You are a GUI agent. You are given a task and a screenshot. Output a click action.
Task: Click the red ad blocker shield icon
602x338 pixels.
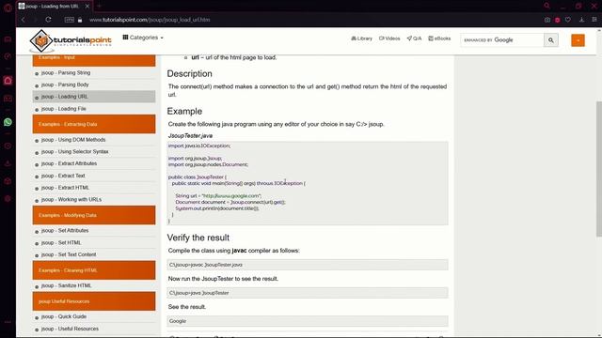click(x=558, y=20)
